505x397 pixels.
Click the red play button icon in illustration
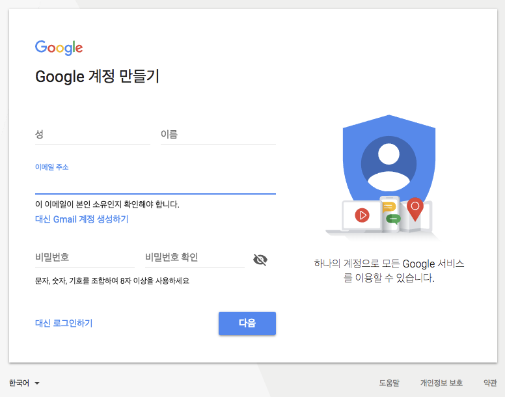pyautogui.click(x=362, y=215)
